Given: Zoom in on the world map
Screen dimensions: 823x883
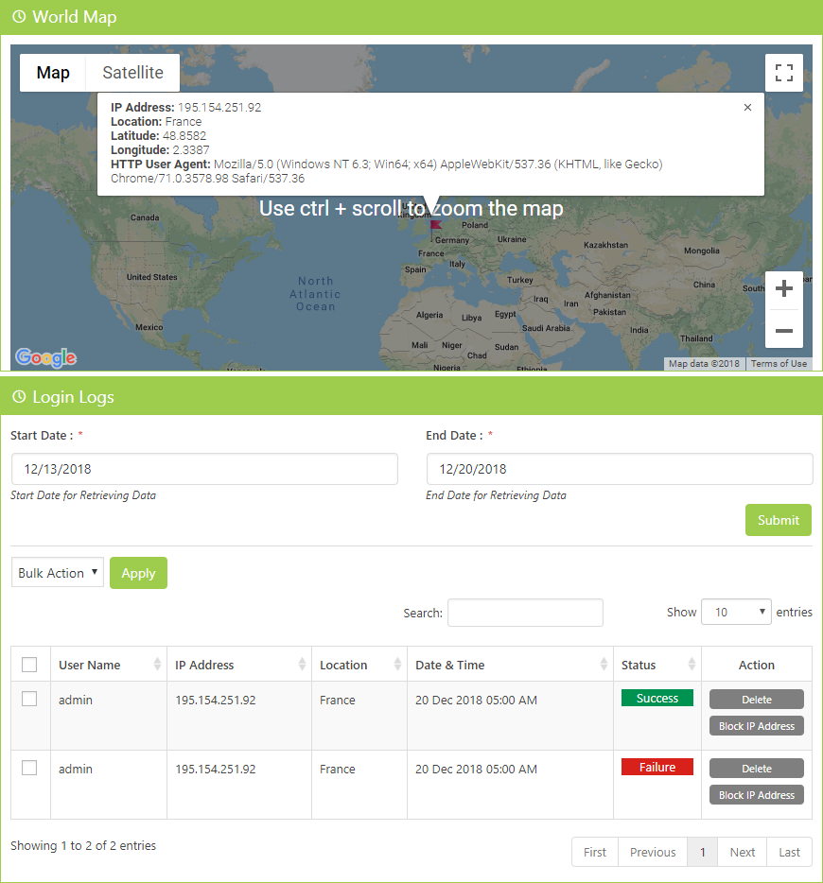Looking at the screenshot, I should coord(783,289).
